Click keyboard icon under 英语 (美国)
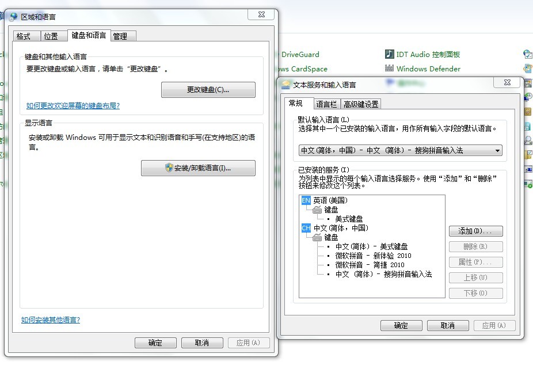The width and height of the screenshot is (533, 365). tap(317, 210)
